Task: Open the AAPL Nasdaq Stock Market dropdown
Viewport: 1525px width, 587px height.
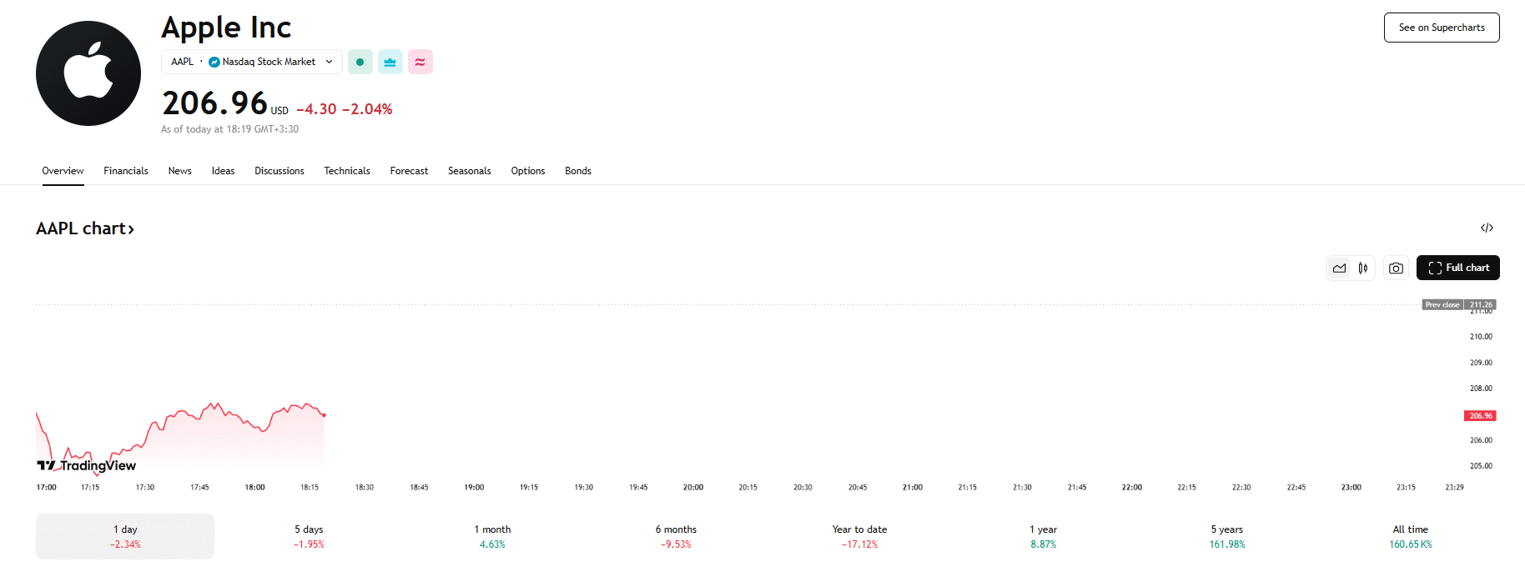Action: click(x=252, y=62)
